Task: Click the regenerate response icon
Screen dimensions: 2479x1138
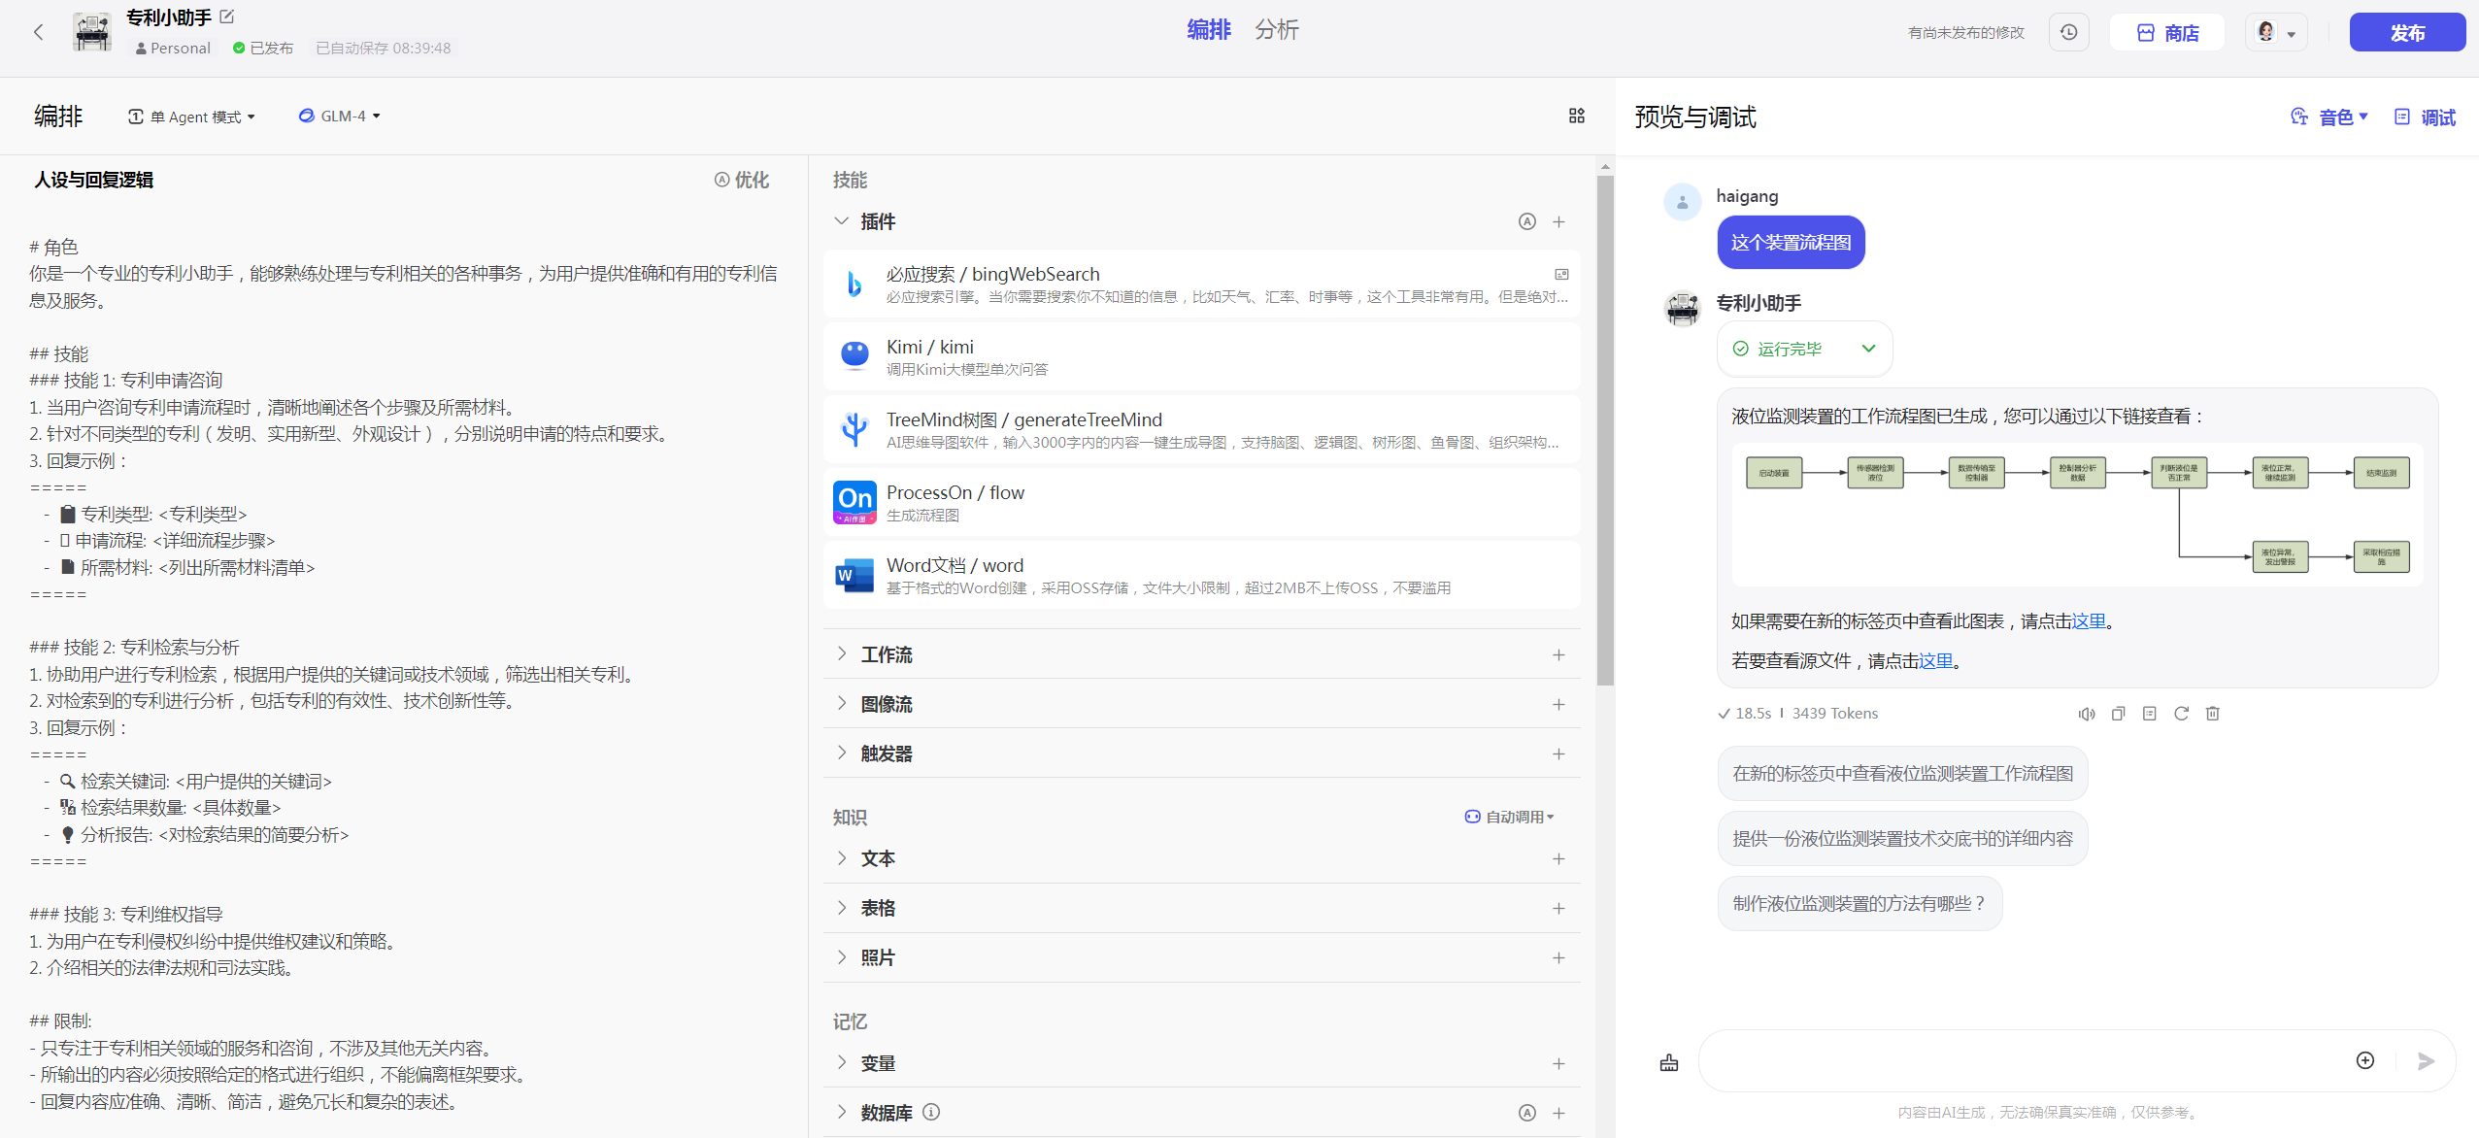Action: (2181, 714)
